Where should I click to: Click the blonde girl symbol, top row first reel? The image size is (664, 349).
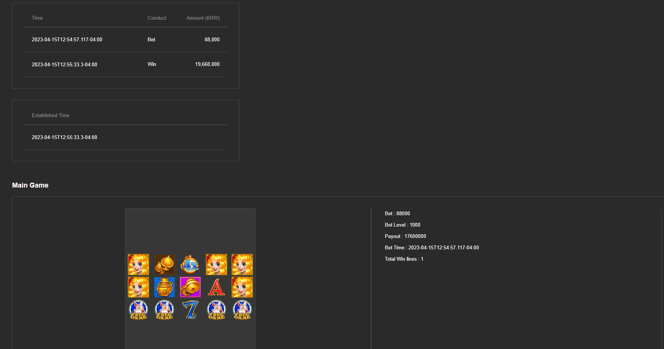pos(139,264)
